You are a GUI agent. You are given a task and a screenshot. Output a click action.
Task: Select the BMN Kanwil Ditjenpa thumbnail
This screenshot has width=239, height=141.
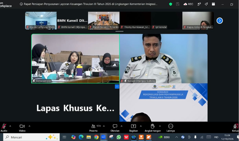[72, 20]
